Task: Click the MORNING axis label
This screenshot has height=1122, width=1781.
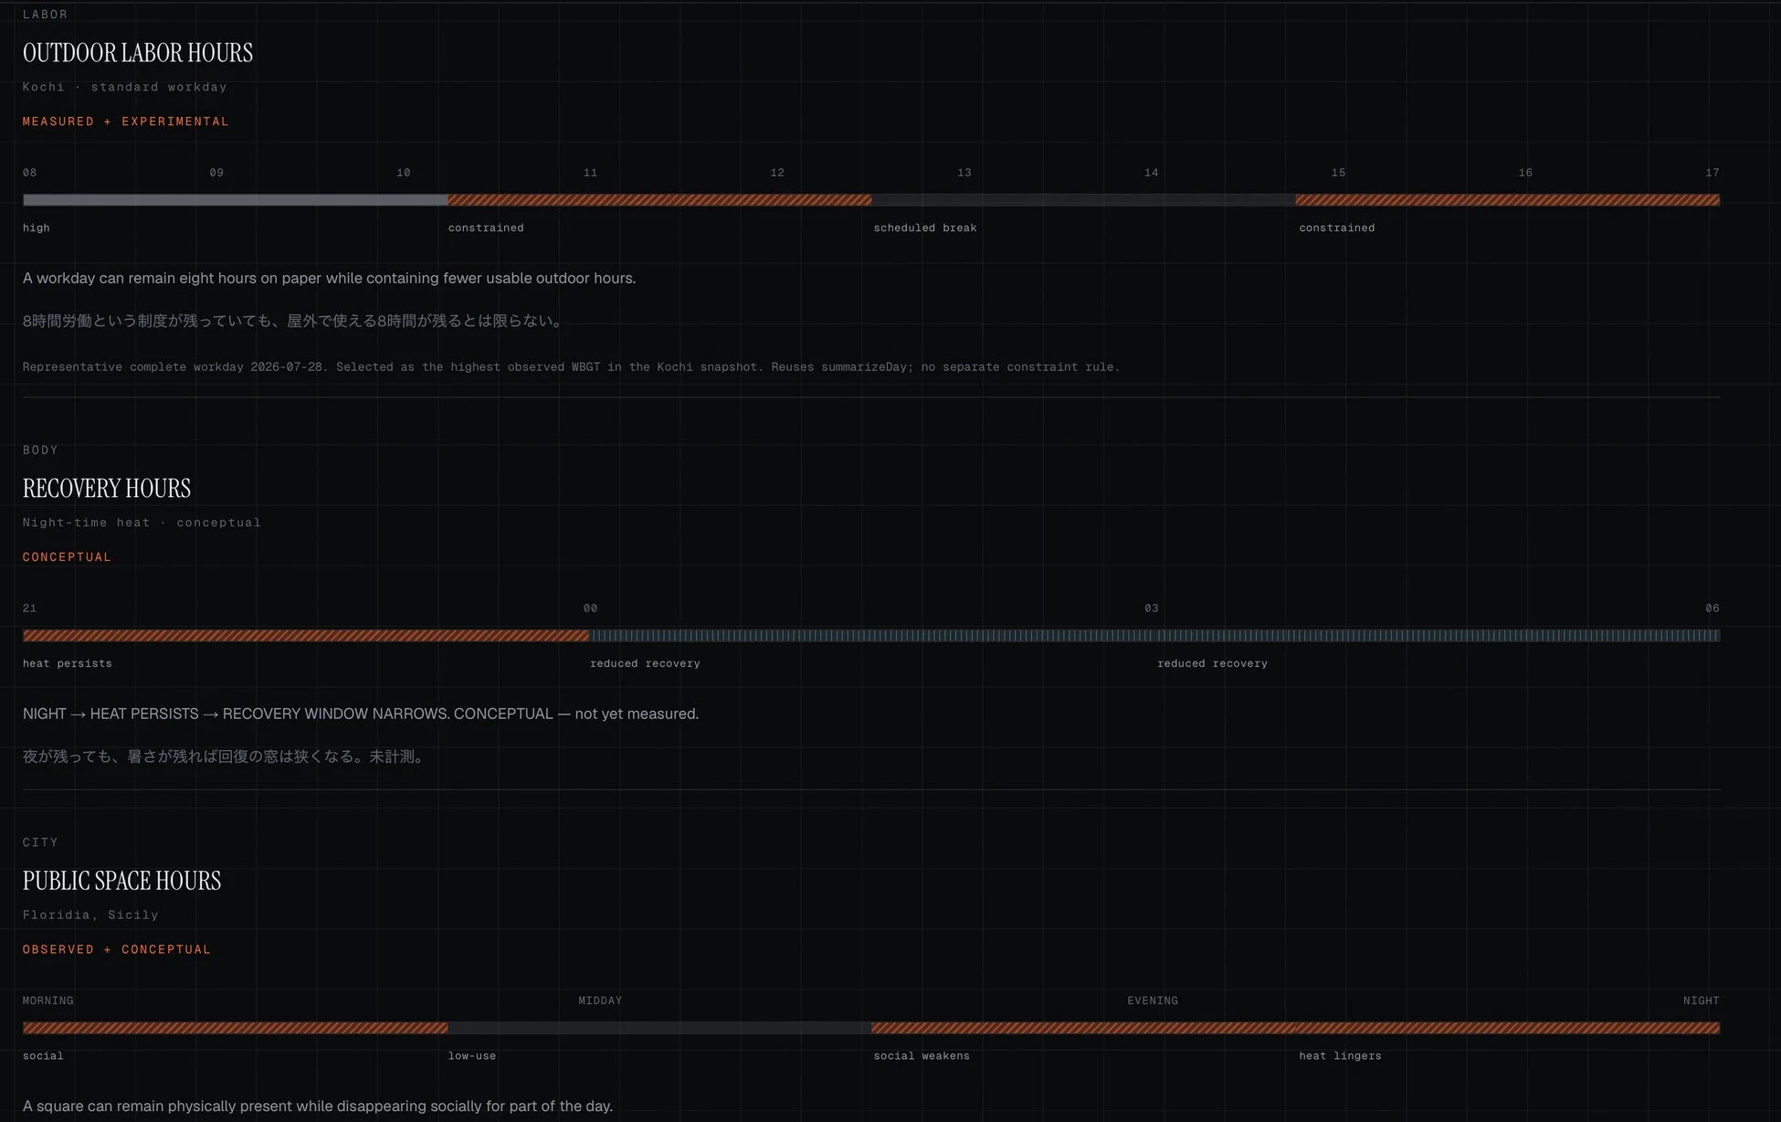Action: click(x=48, y=1000)
